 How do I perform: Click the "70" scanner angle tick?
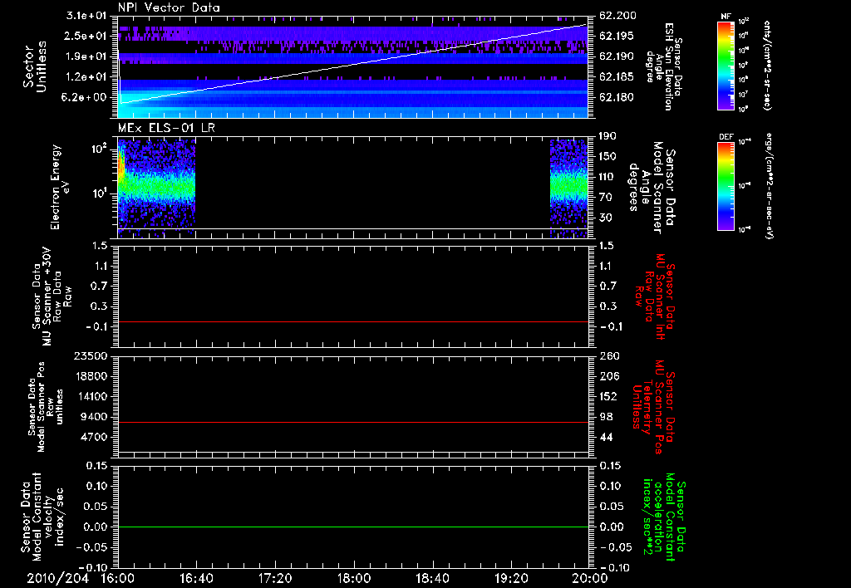[x=605, y=198]
